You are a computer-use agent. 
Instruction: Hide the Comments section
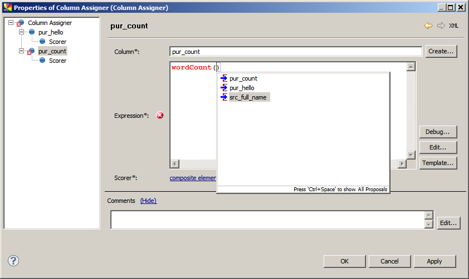148,201
